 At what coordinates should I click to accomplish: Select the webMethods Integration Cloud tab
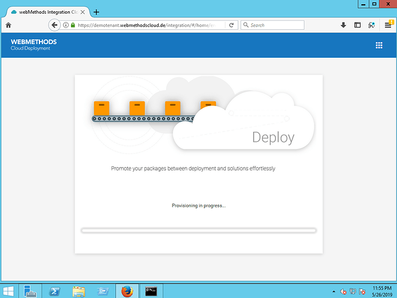pos(48,12)
